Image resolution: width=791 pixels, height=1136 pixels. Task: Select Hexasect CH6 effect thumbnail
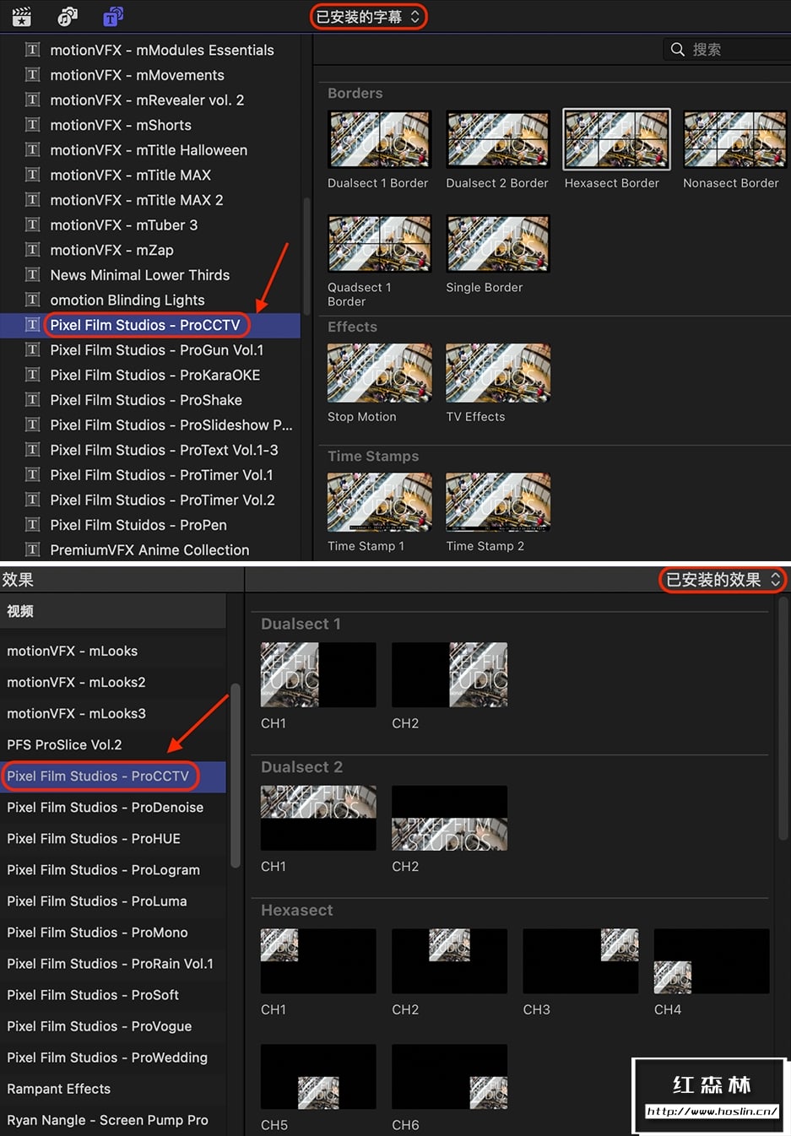(450, 1077)
